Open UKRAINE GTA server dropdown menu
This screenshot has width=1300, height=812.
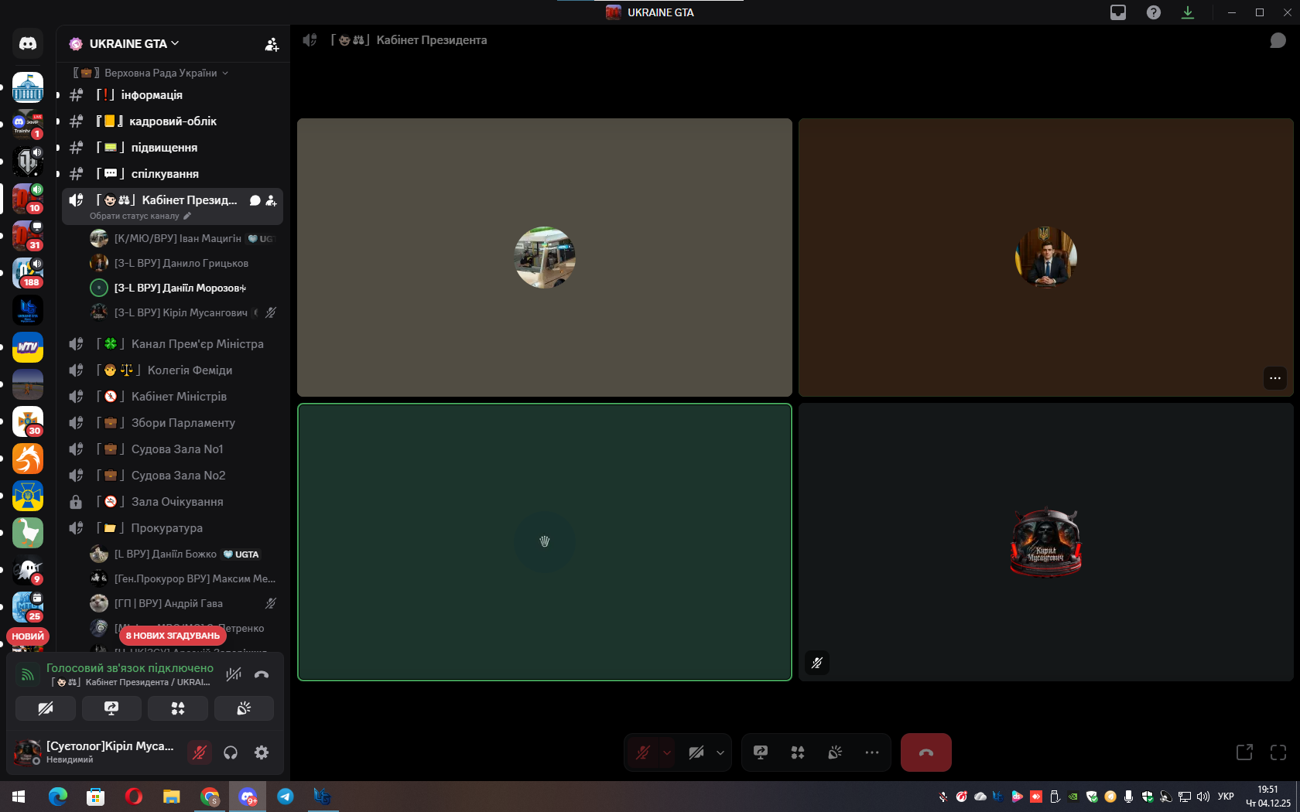click(x=135, y=44)
